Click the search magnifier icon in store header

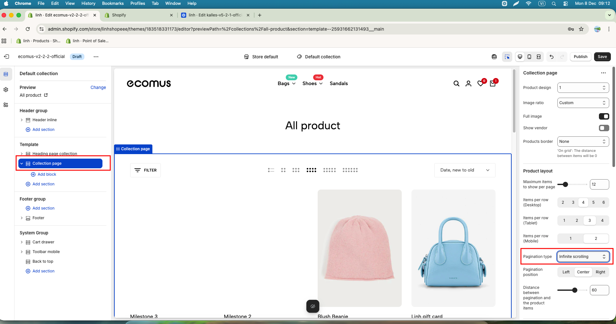(456, 83)
